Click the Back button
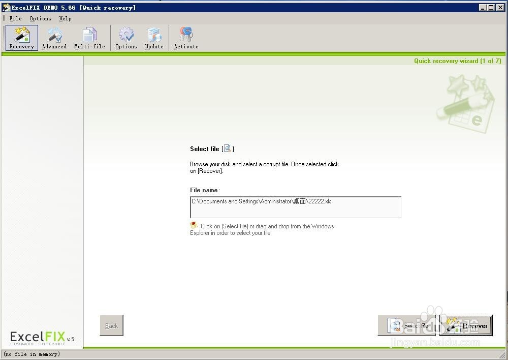Screen dimensions: 508x360 (111, 325)
